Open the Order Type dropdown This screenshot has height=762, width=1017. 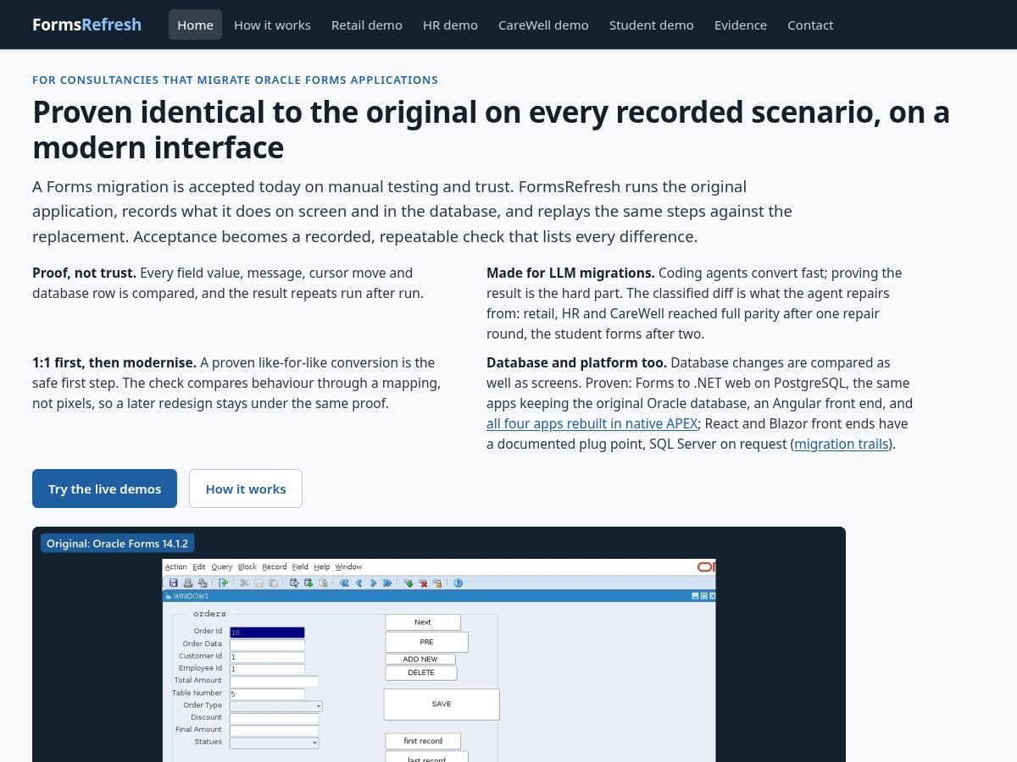pos(276,705)
